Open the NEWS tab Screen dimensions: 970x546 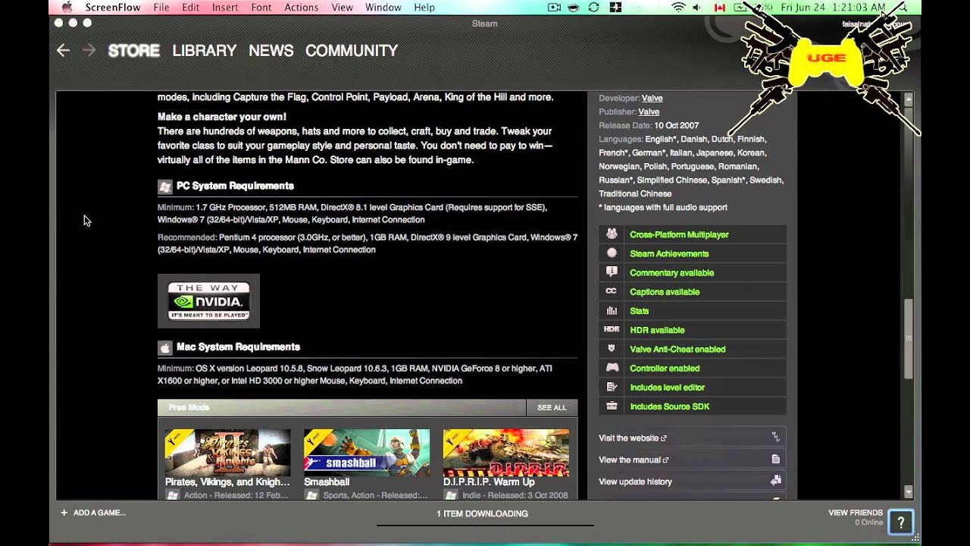pyautogui.click(x=271, y=50)
